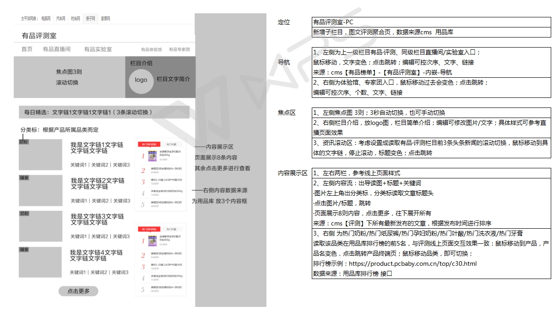Select the 电脑网 link in top bar

(x=46, y=19)
